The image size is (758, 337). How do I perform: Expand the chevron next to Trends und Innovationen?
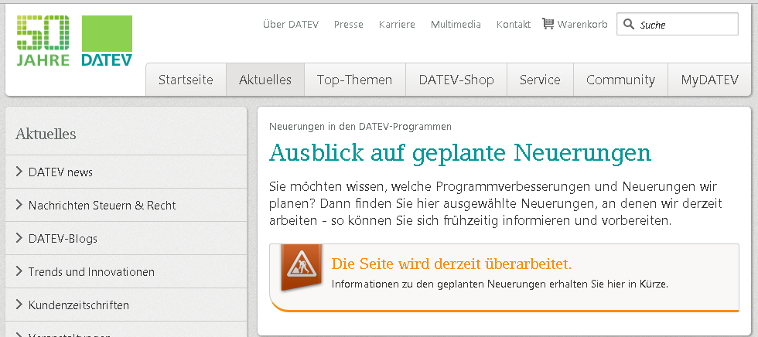pos(19,271)
